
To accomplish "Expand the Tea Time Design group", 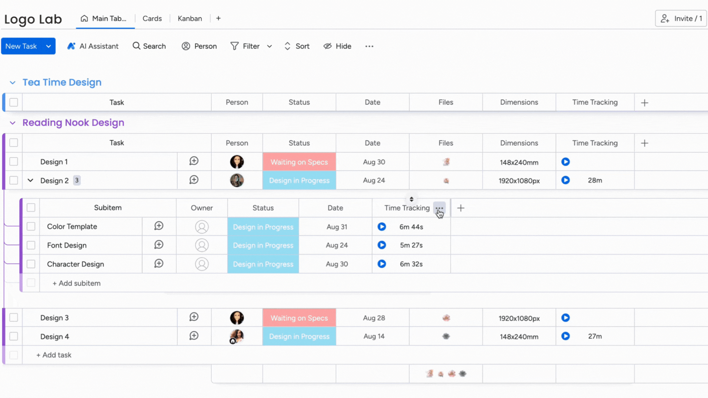I will (12, 82).
